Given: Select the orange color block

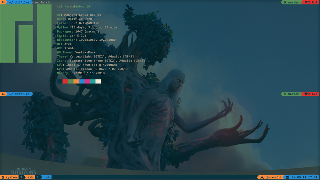Looking at the screenshot, I should click(x=76, y=82).
